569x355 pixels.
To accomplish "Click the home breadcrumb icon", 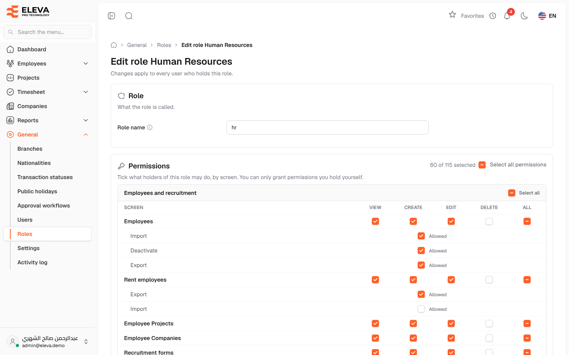I will tap(114, 45).
